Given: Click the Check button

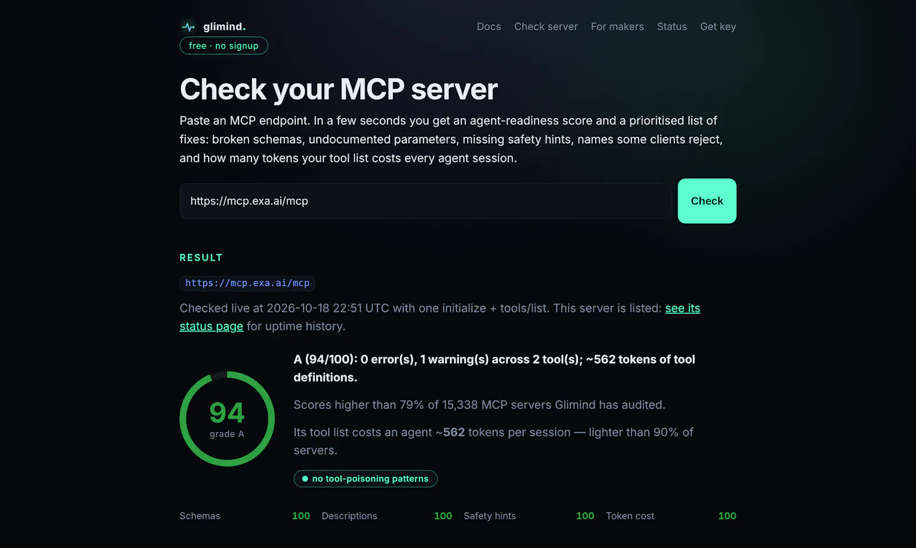Looking at the screenshot, I should (x=707, y=201).
